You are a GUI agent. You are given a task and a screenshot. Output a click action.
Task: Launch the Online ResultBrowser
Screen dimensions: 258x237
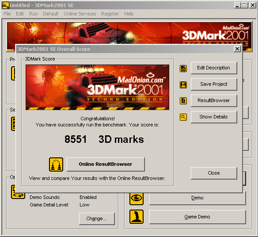(x=106, y=164)
